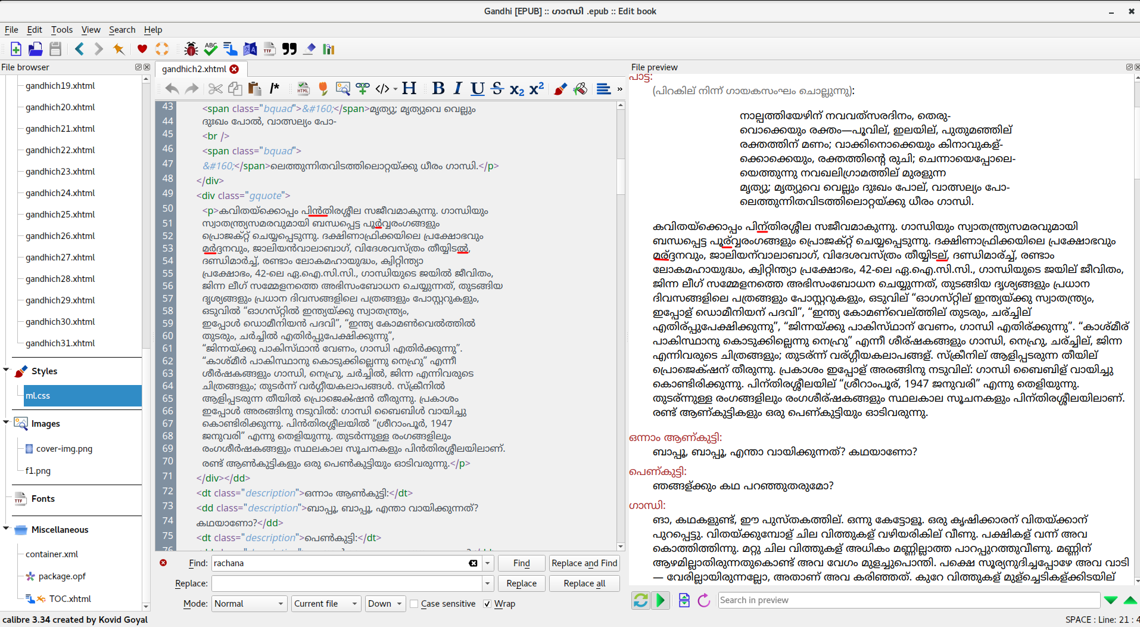Click the heading H icon

point(409,89)
